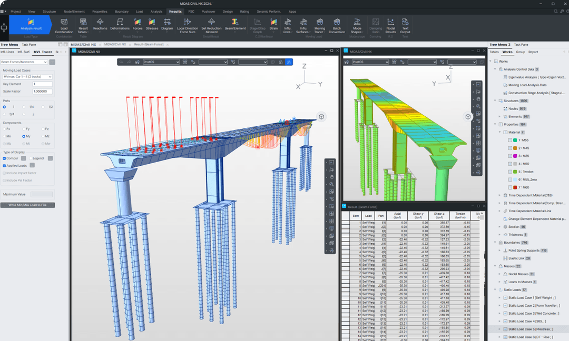The width and height of the screenshot is (569, 341).
Task: Click the Text Output icon
Action: coord(405,26)
